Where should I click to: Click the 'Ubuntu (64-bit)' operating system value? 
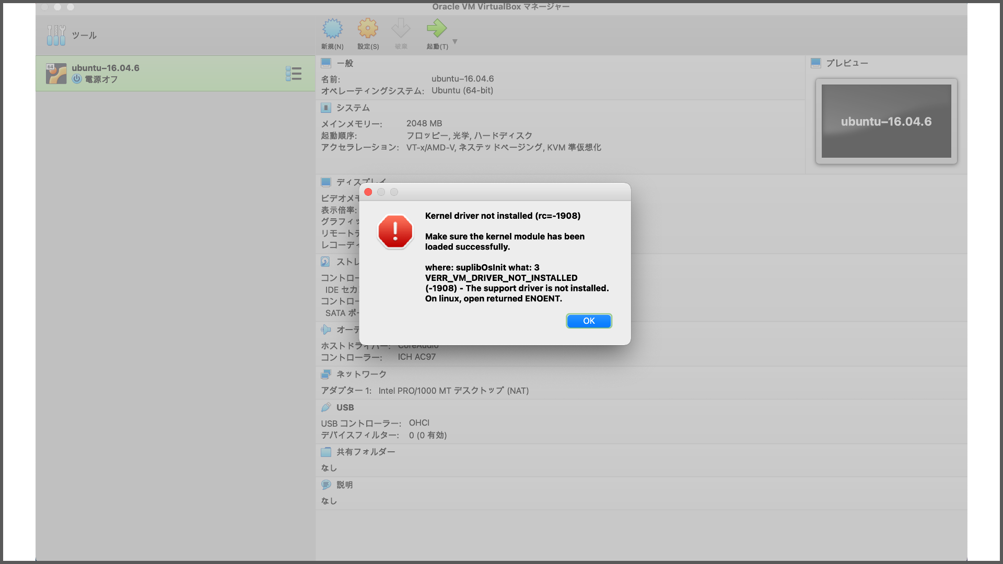[x=462, y=90]
